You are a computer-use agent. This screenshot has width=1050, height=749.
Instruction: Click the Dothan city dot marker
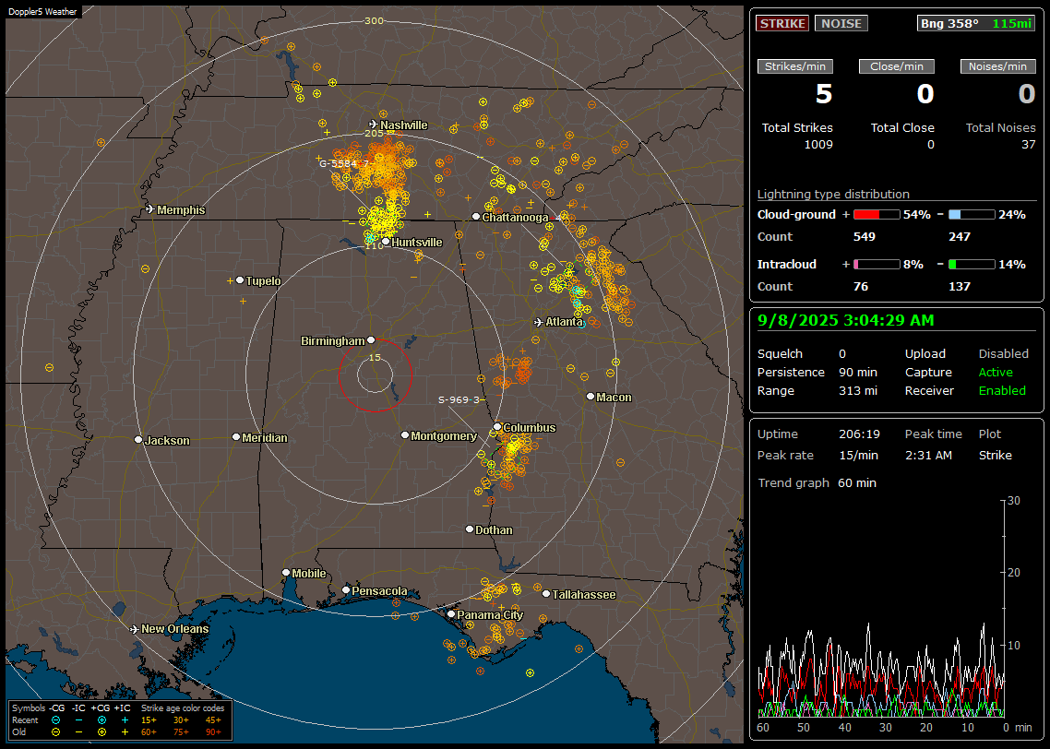[x=470, y=529]
